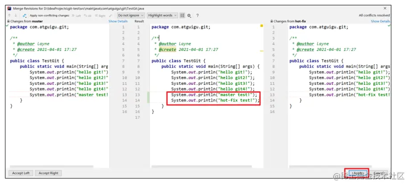The image size is (411, 187).
Task: Click 'hot-fix test!' line in Result pane
Action: tap(215, 100)
